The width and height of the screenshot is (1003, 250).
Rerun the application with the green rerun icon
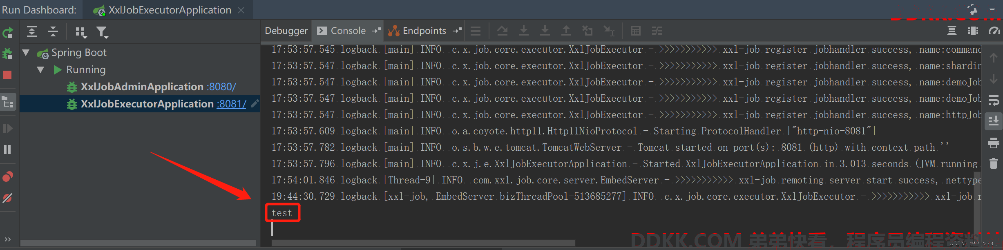point(8,33)
